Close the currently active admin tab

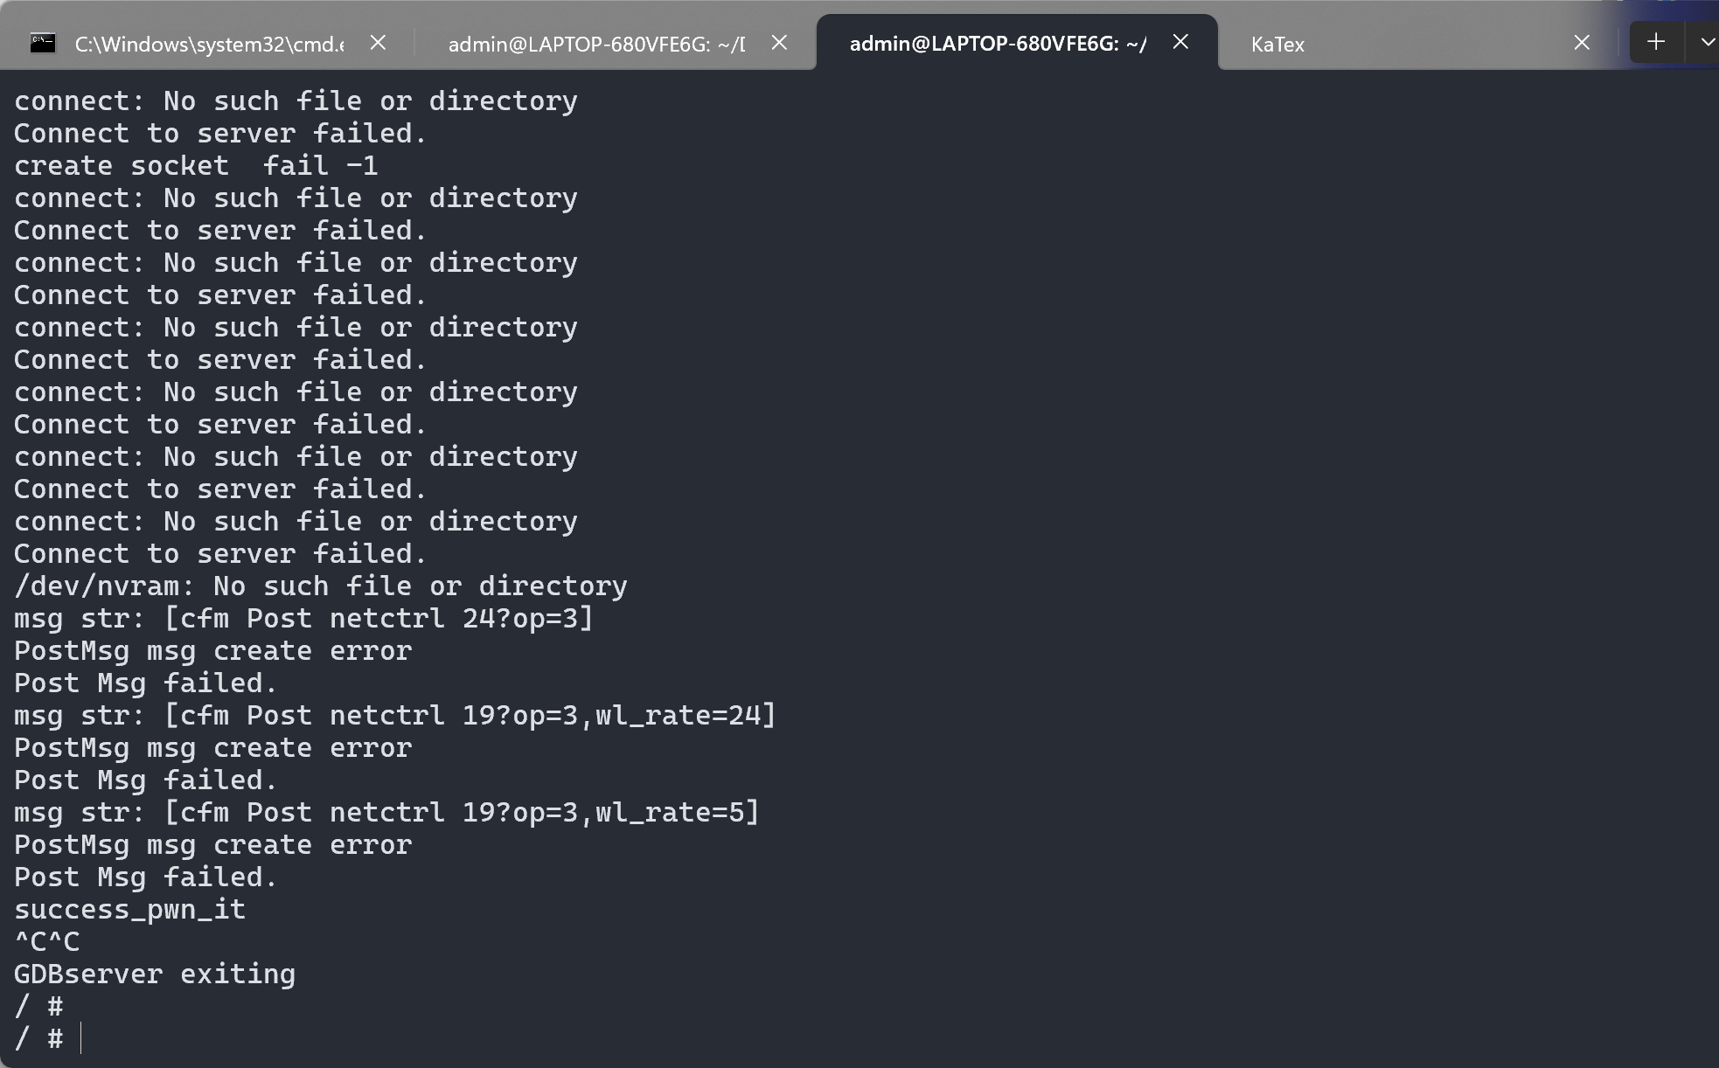(1180, 41)
